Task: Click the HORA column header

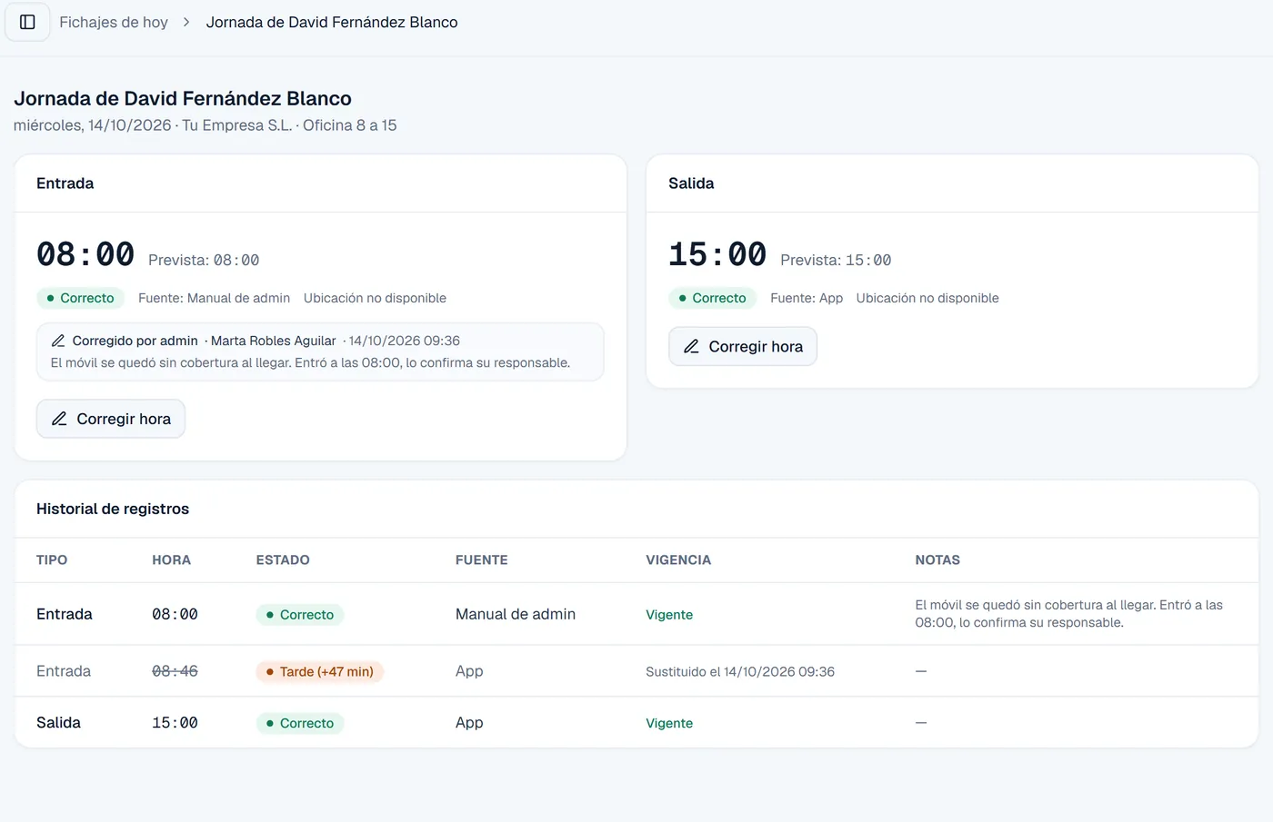Action: pos(171,560)
